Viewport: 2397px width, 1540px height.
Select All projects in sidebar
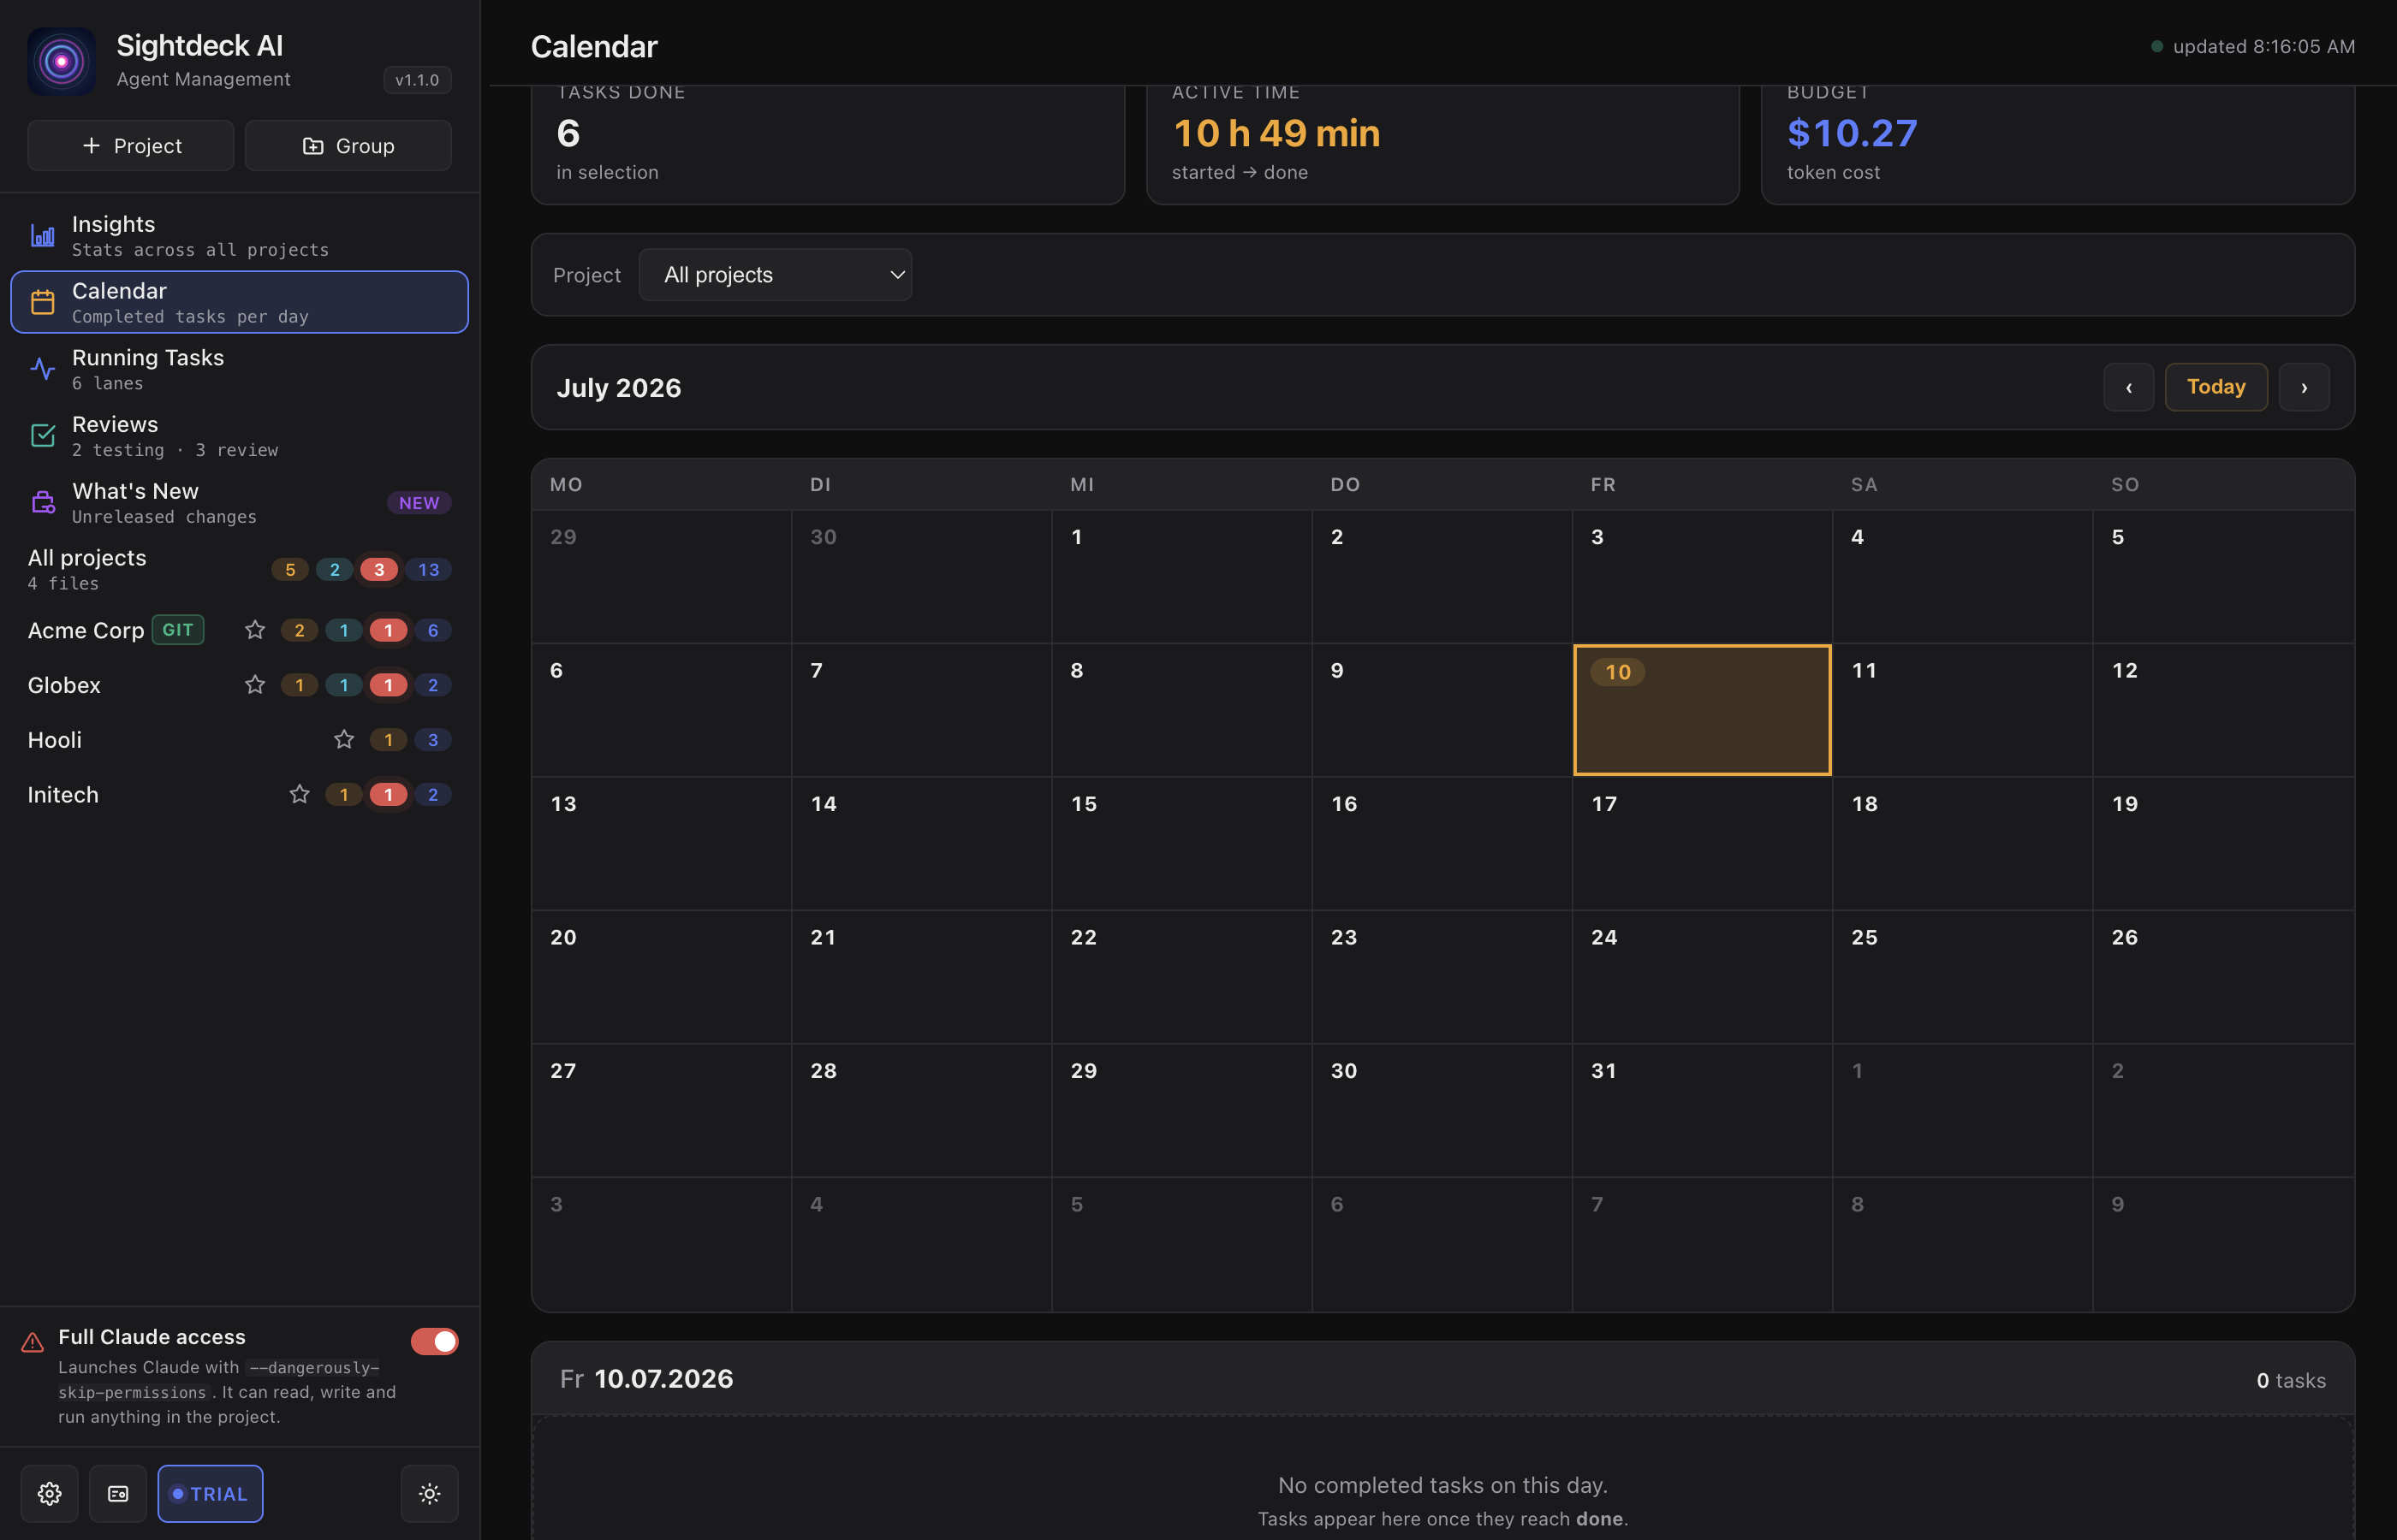coord(239,570)
